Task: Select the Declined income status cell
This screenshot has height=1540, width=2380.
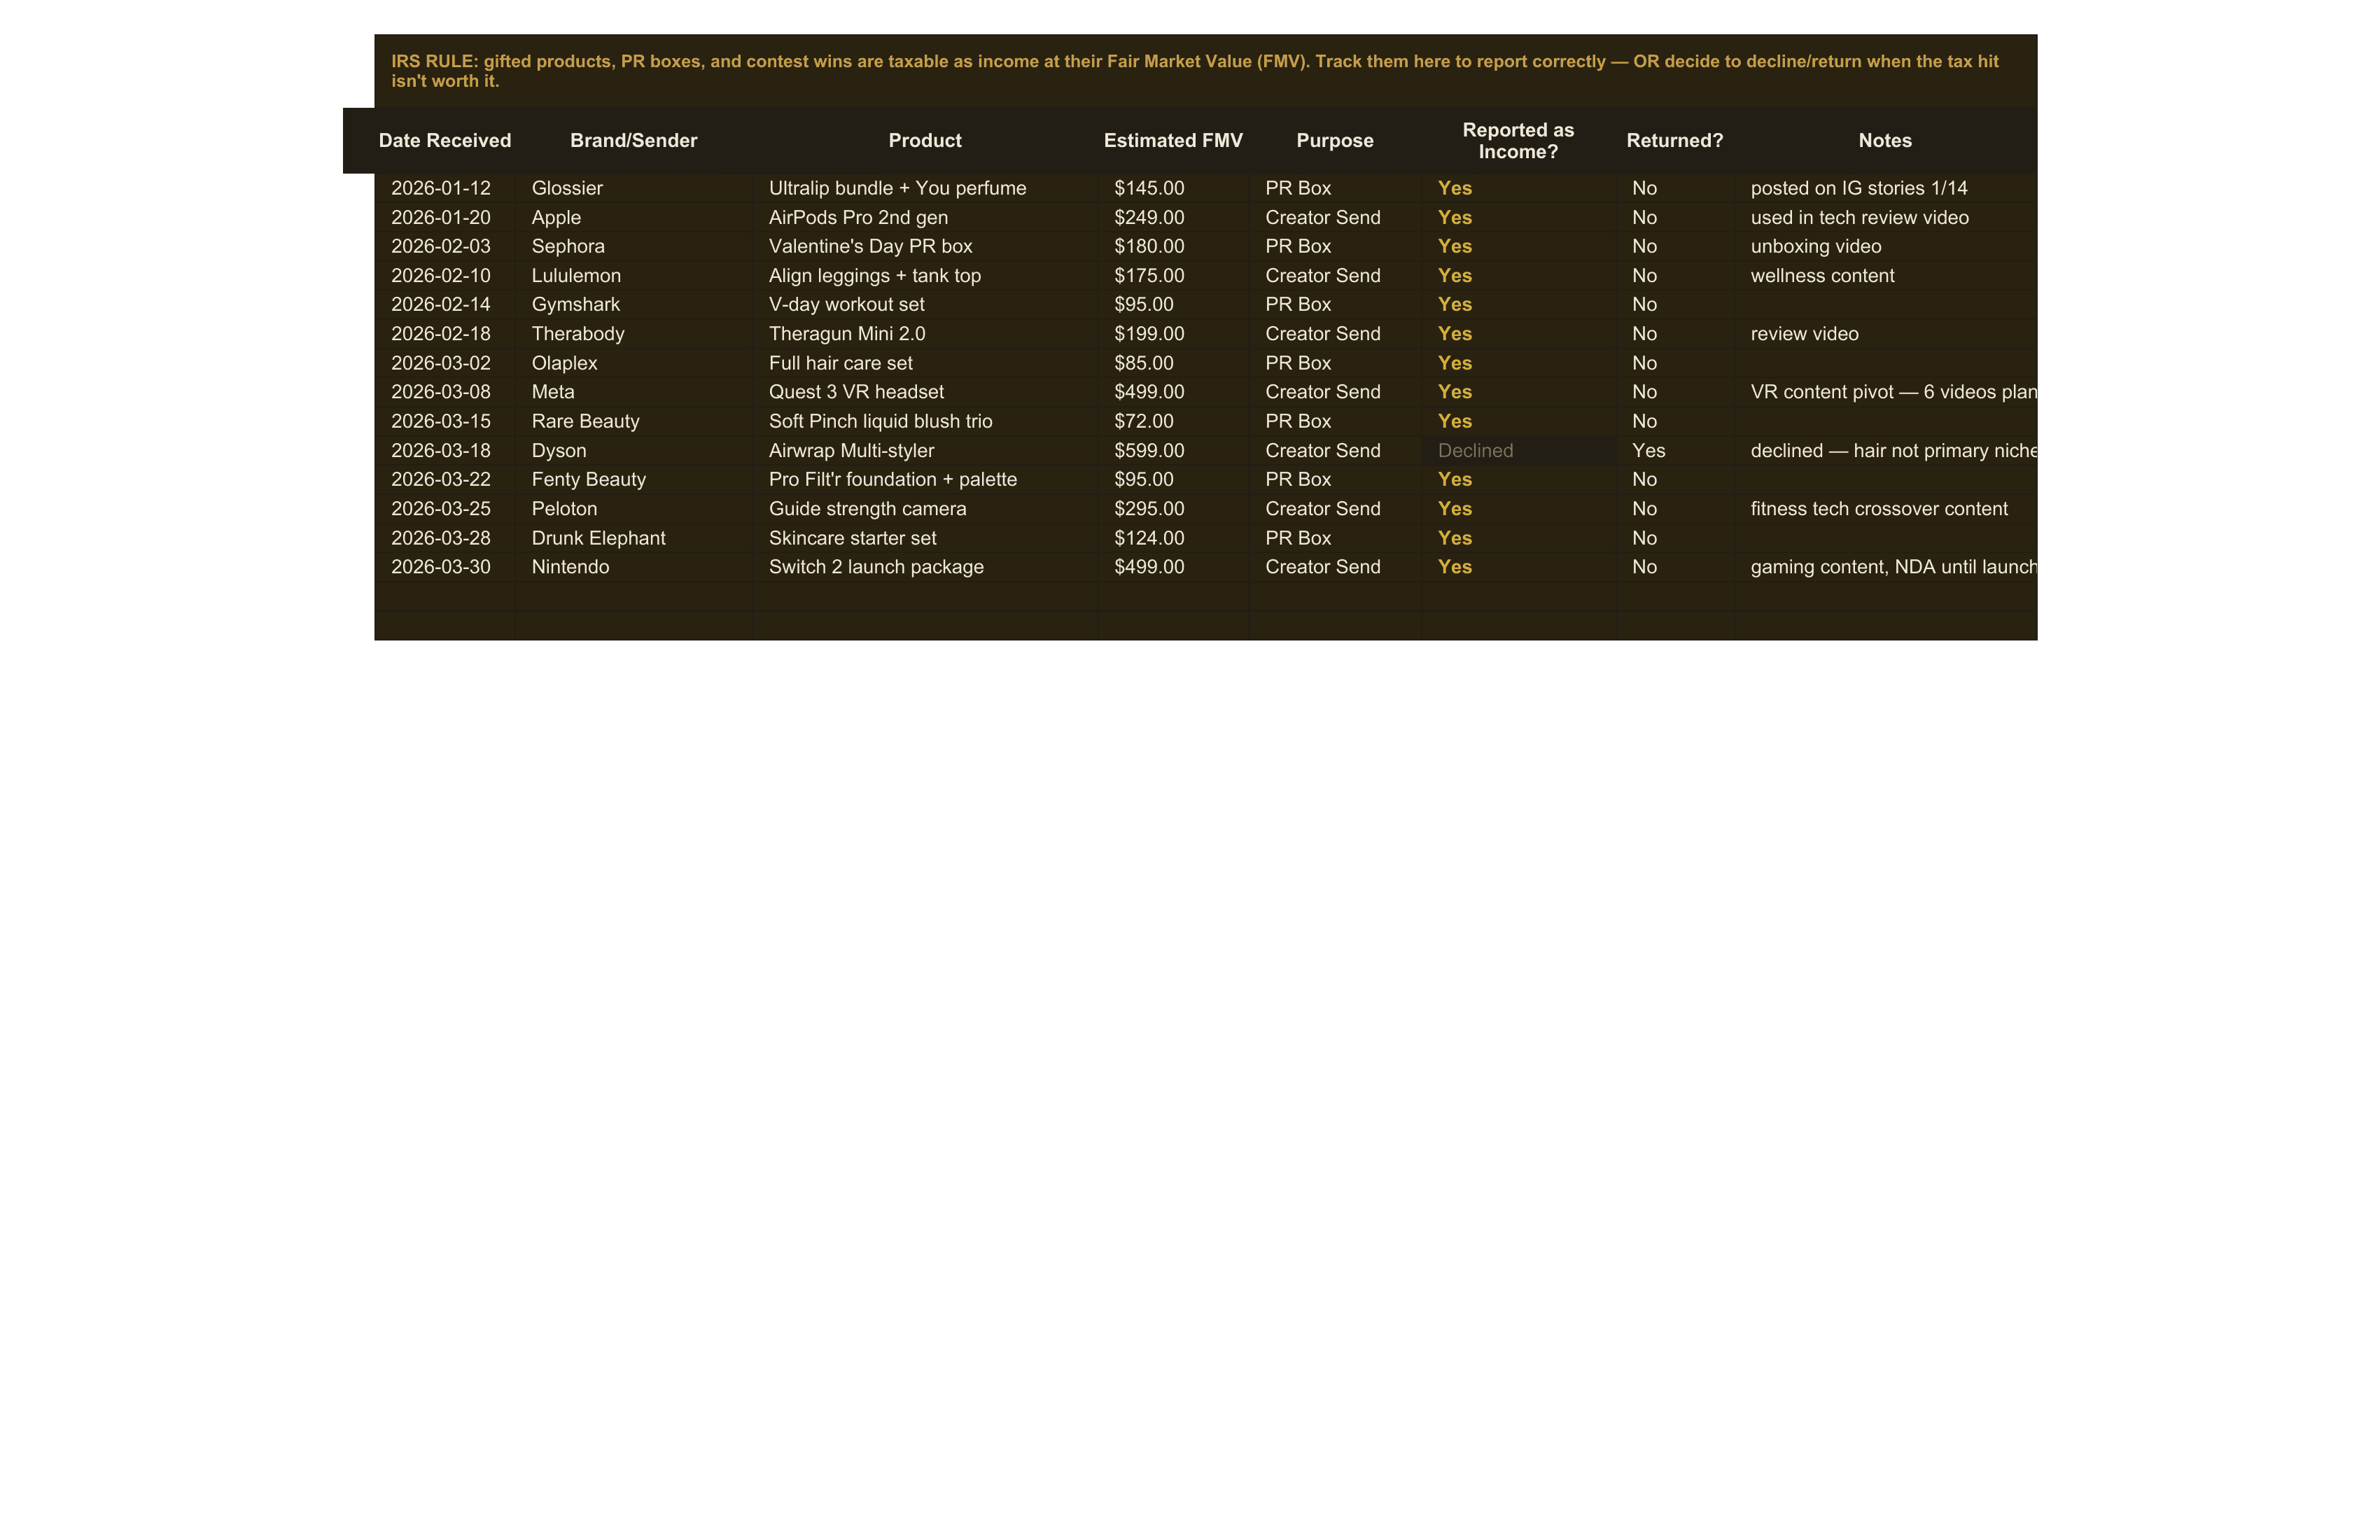Action: (1518, 450)
